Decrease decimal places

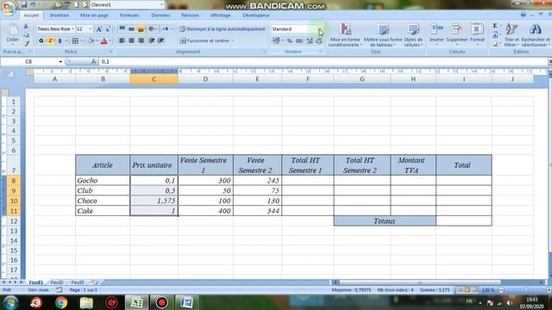[x=318, y=41]
